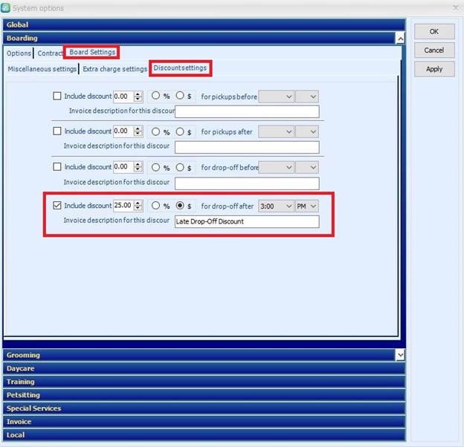Select percent radio for drop-off before discount
The image size is (464, 447).
click(x=155, y=167)
